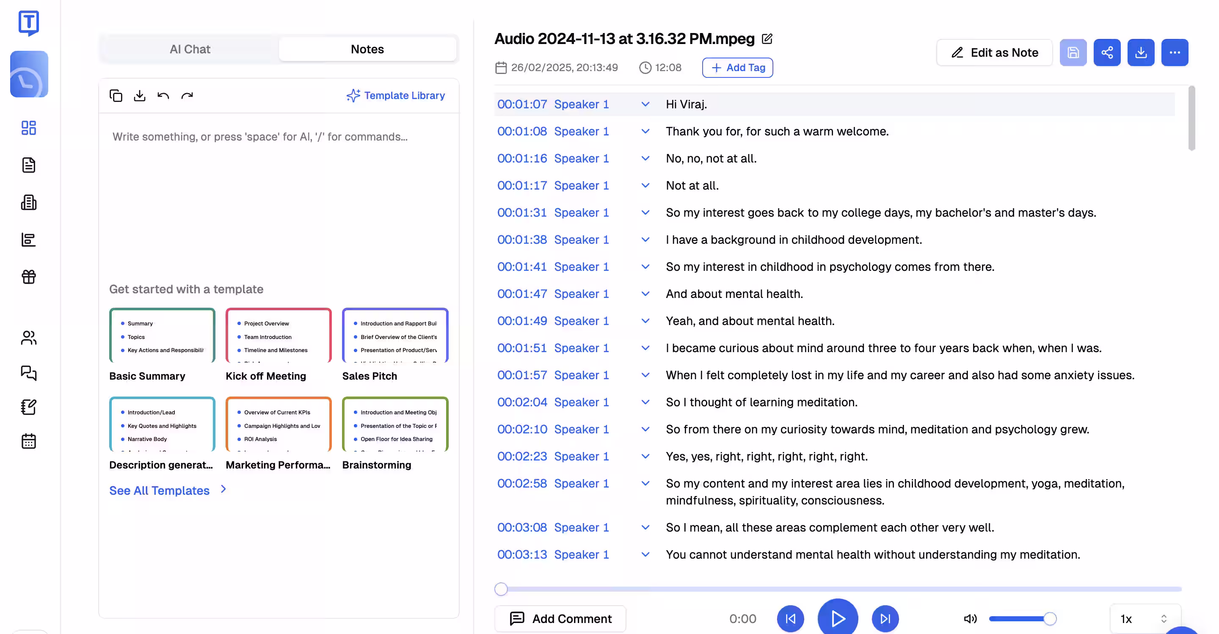Image resolution: width=1219 pixels, height=634 pixels.
Task: Skip to previous segment in the player
Action: 790,618
